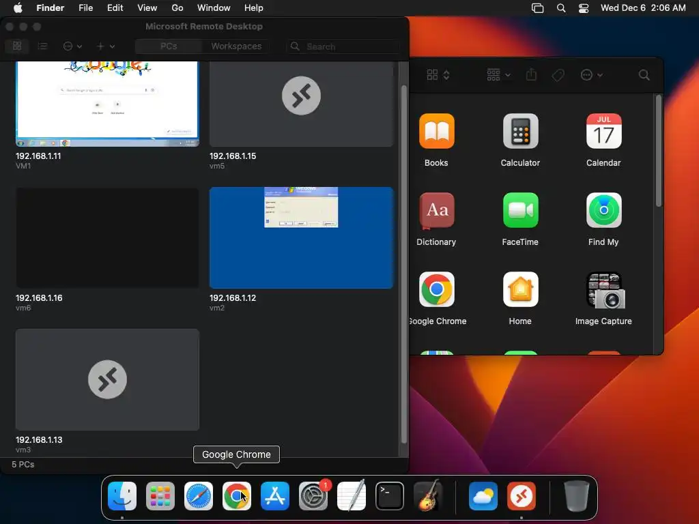The height and width of the screenshot is (524, 699).
Task: Open Finder group-by dropdown
Action: 498,75
